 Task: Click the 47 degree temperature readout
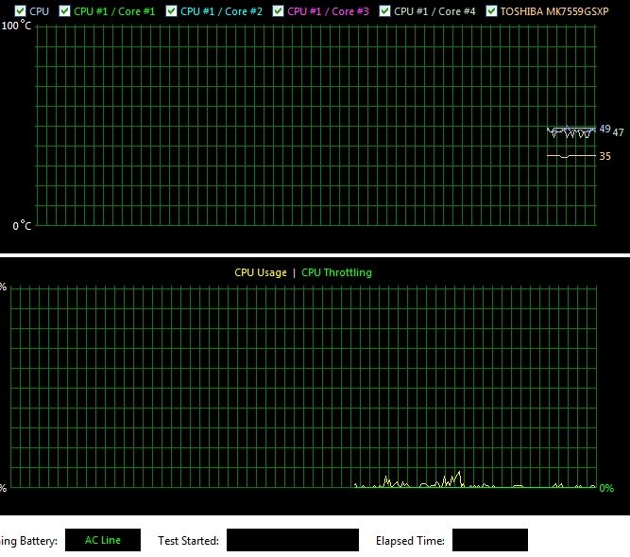click(618, 132)
